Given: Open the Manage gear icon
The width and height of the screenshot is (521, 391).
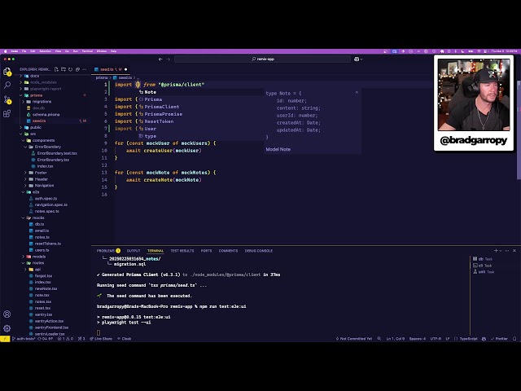Looking at the screenshot, I should (7, 328).
